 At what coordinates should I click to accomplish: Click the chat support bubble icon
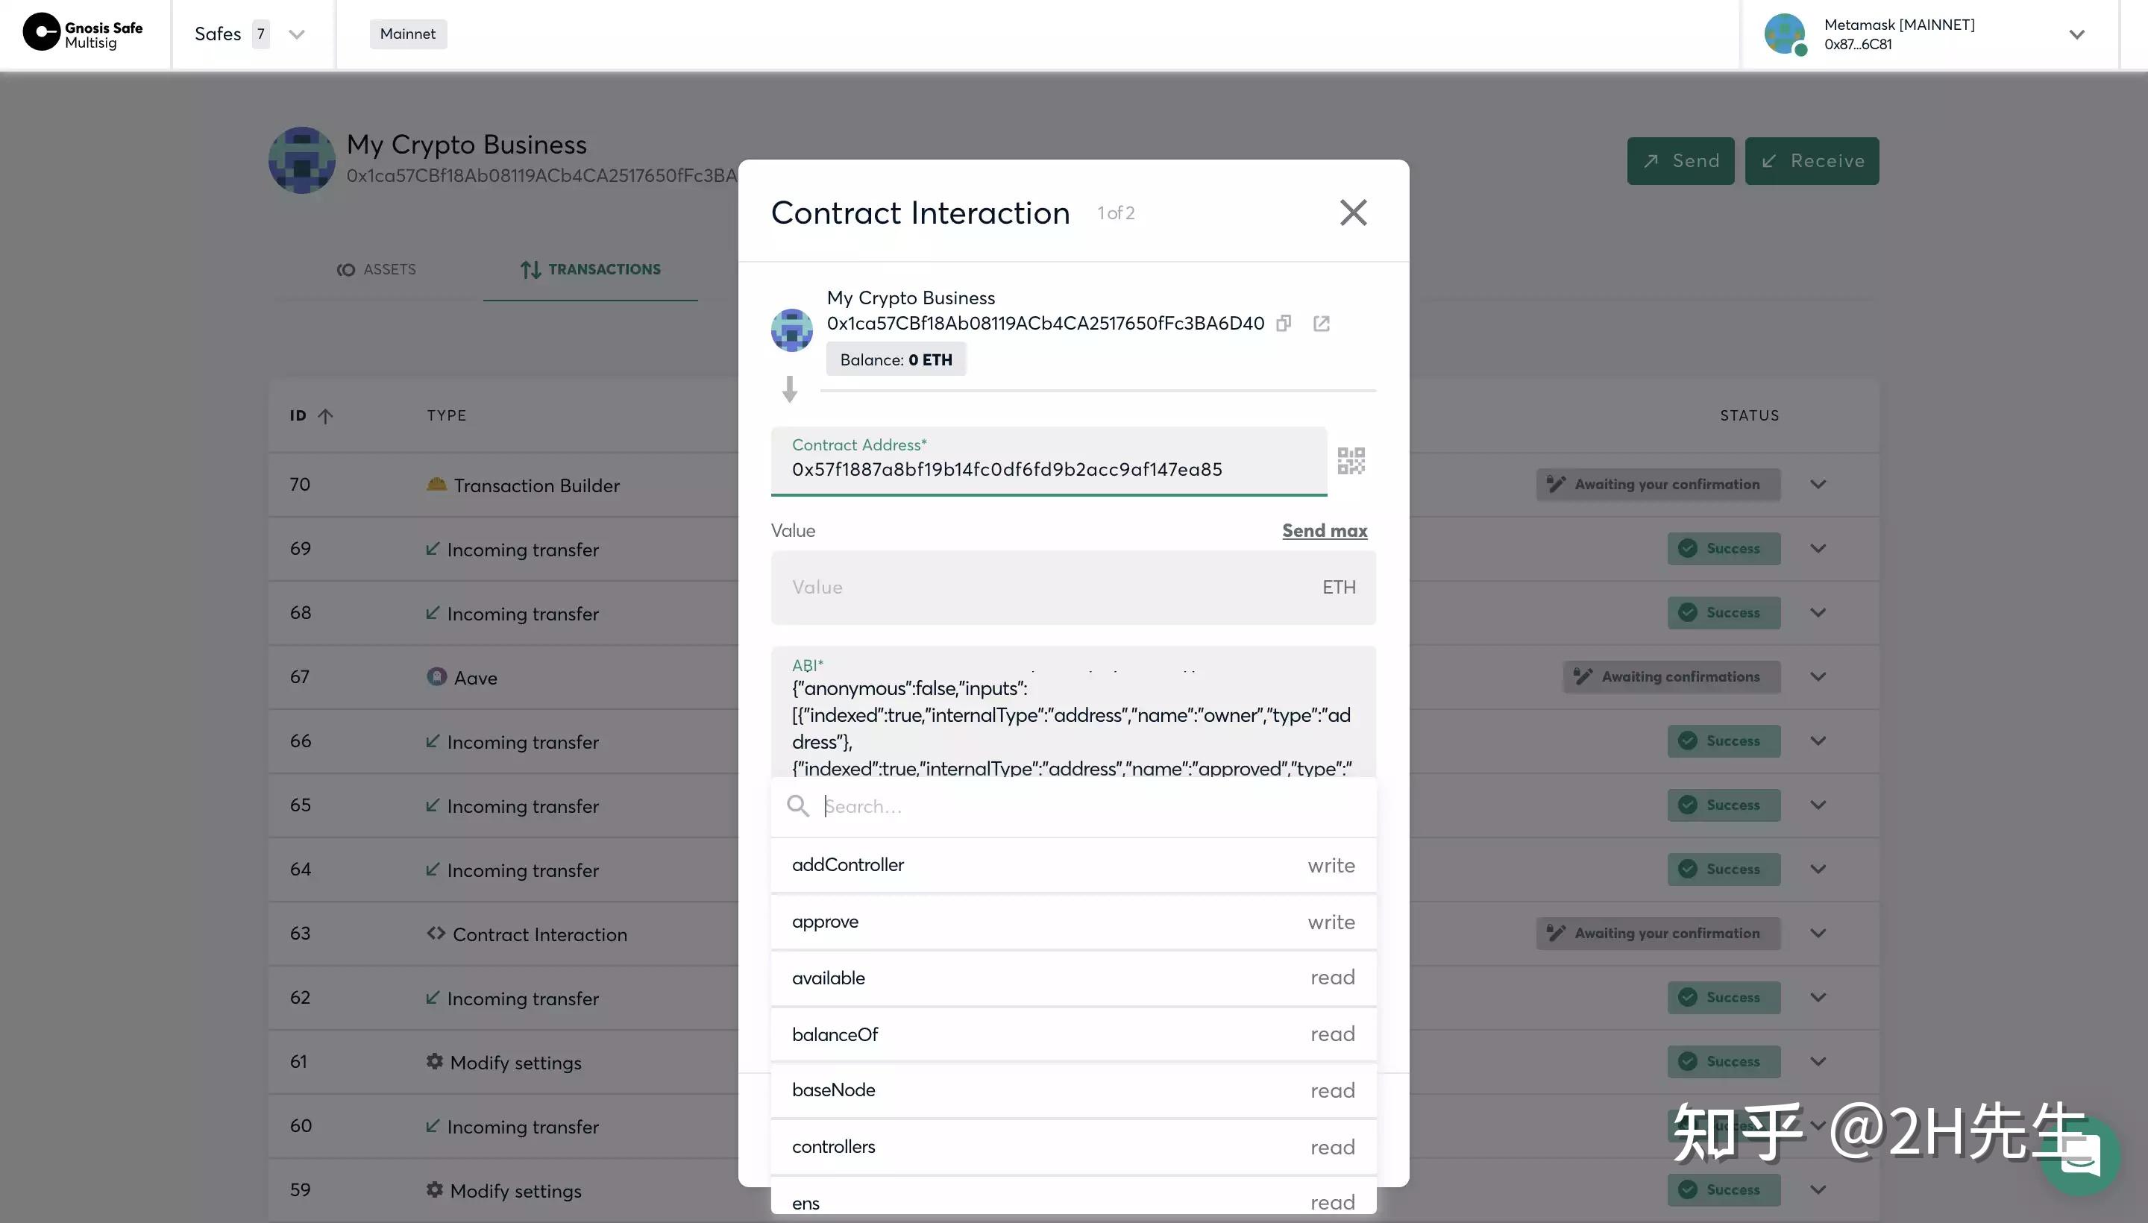[x=2080, y=1157]
